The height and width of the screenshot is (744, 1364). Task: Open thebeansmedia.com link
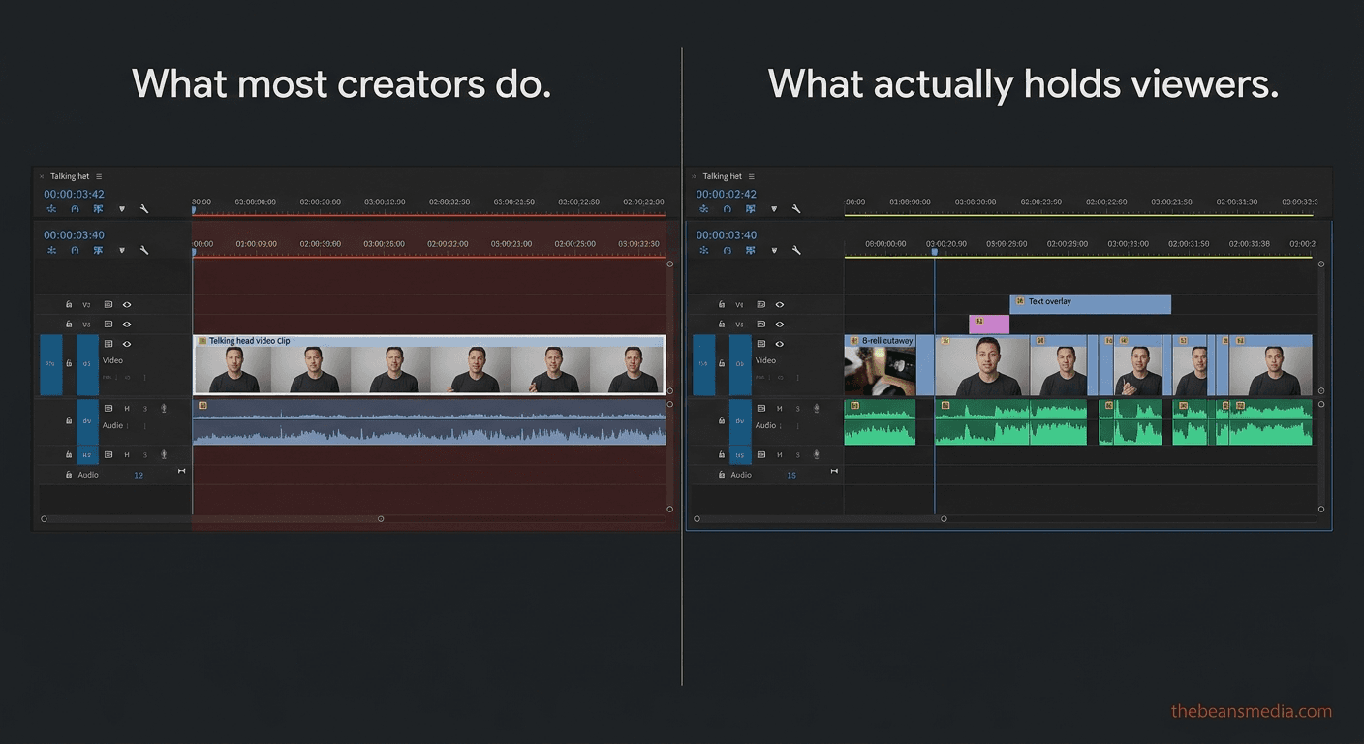[1252, 711]
